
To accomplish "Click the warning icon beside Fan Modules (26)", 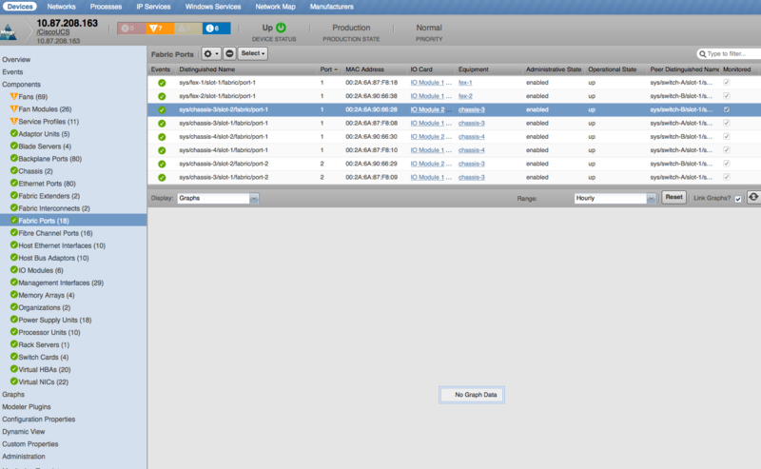I will click(x=13, y=108).
